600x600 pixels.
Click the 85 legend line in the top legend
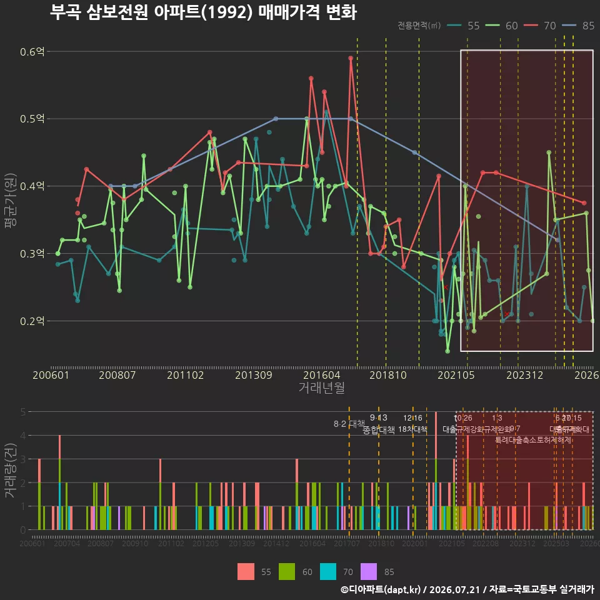pos(569,26)
